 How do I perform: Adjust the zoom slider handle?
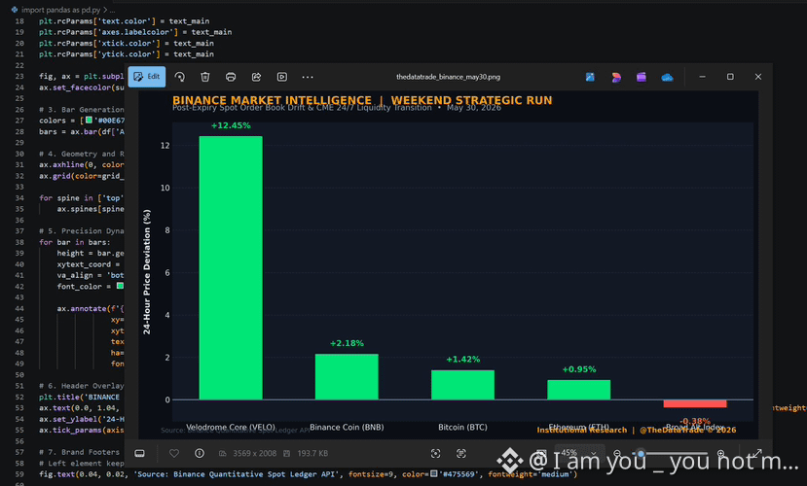(x=641, y=454)
